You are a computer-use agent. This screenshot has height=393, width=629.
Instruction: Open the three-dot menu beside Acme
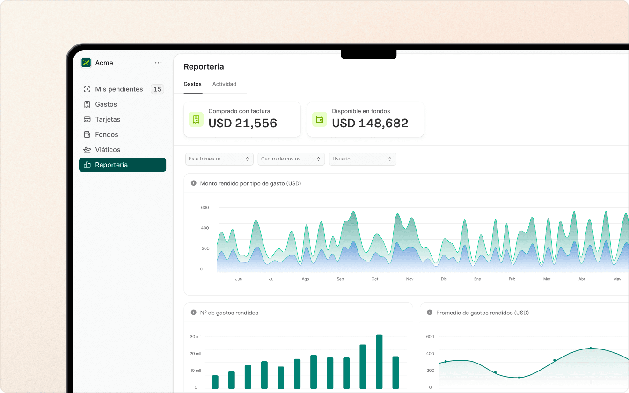158,63
